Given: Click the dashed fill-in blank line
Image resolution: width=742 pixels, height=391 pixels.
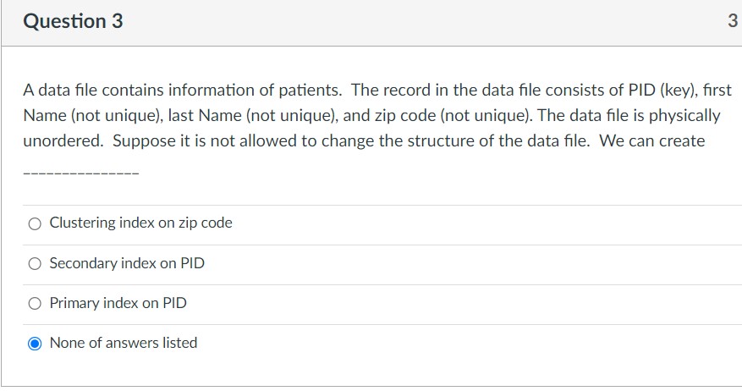Looking at the screenshot, I should 81,173.
